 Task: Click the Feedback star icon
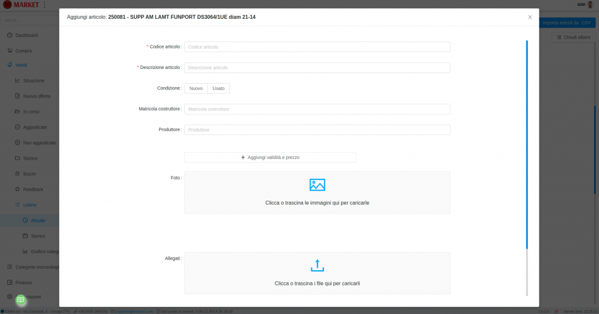pos(18,189)
